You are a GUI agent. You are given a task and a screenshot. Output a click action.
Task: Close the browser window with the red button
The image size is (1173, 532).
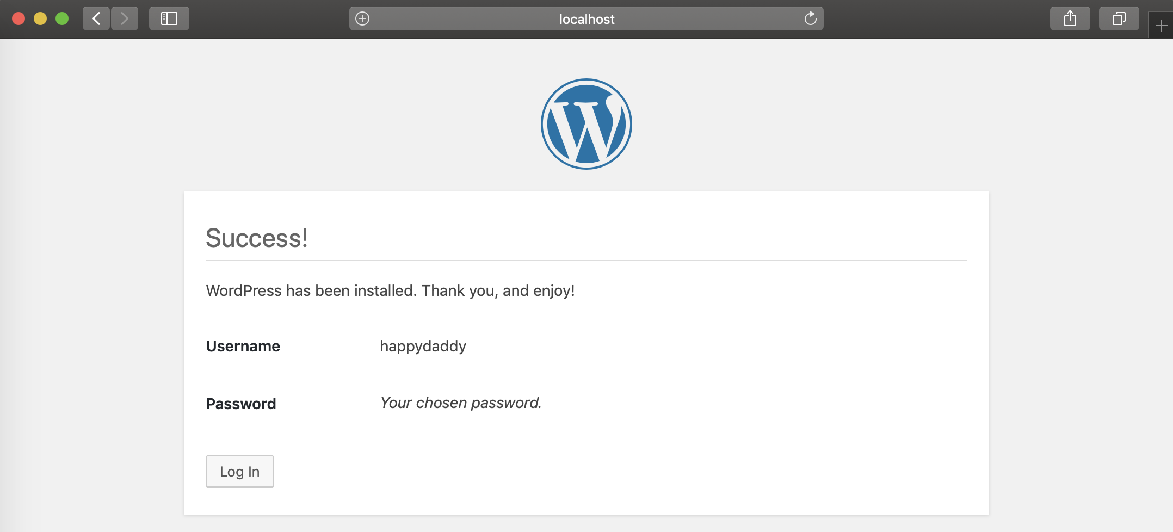click(x=18, y=18)
